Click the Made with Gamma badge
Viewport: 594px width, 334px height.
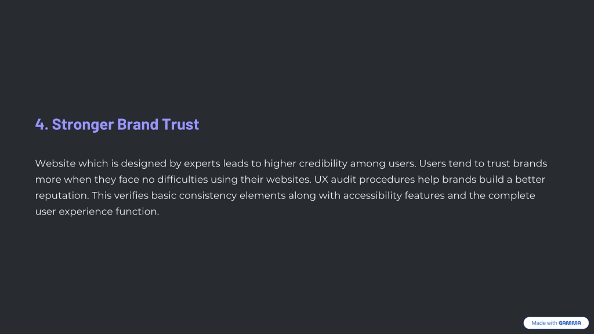(556, 322)
